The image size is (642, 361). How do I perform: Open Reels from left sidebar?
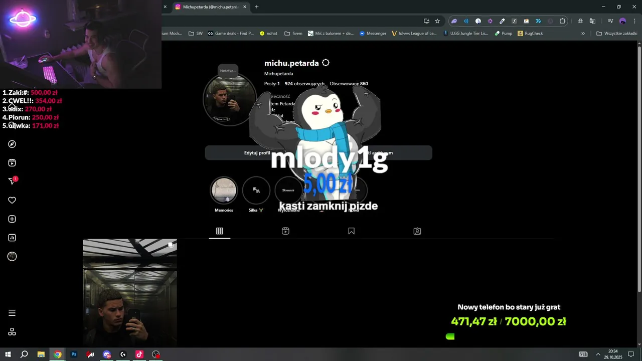tap(12, 163)
